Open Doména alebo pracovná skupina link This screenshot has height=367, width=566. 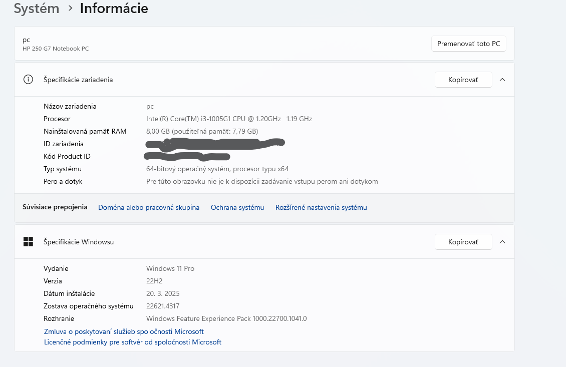click(149, 207)
